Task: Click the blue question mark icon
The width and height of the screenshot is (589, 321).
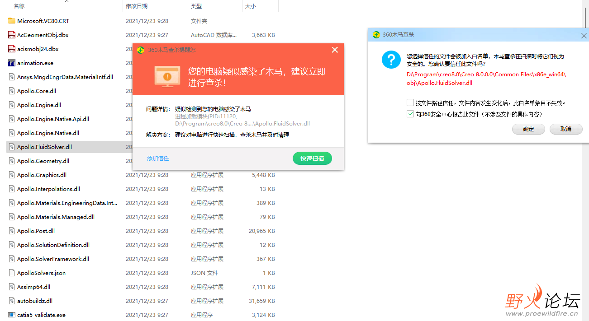Action: pos(391,59)
